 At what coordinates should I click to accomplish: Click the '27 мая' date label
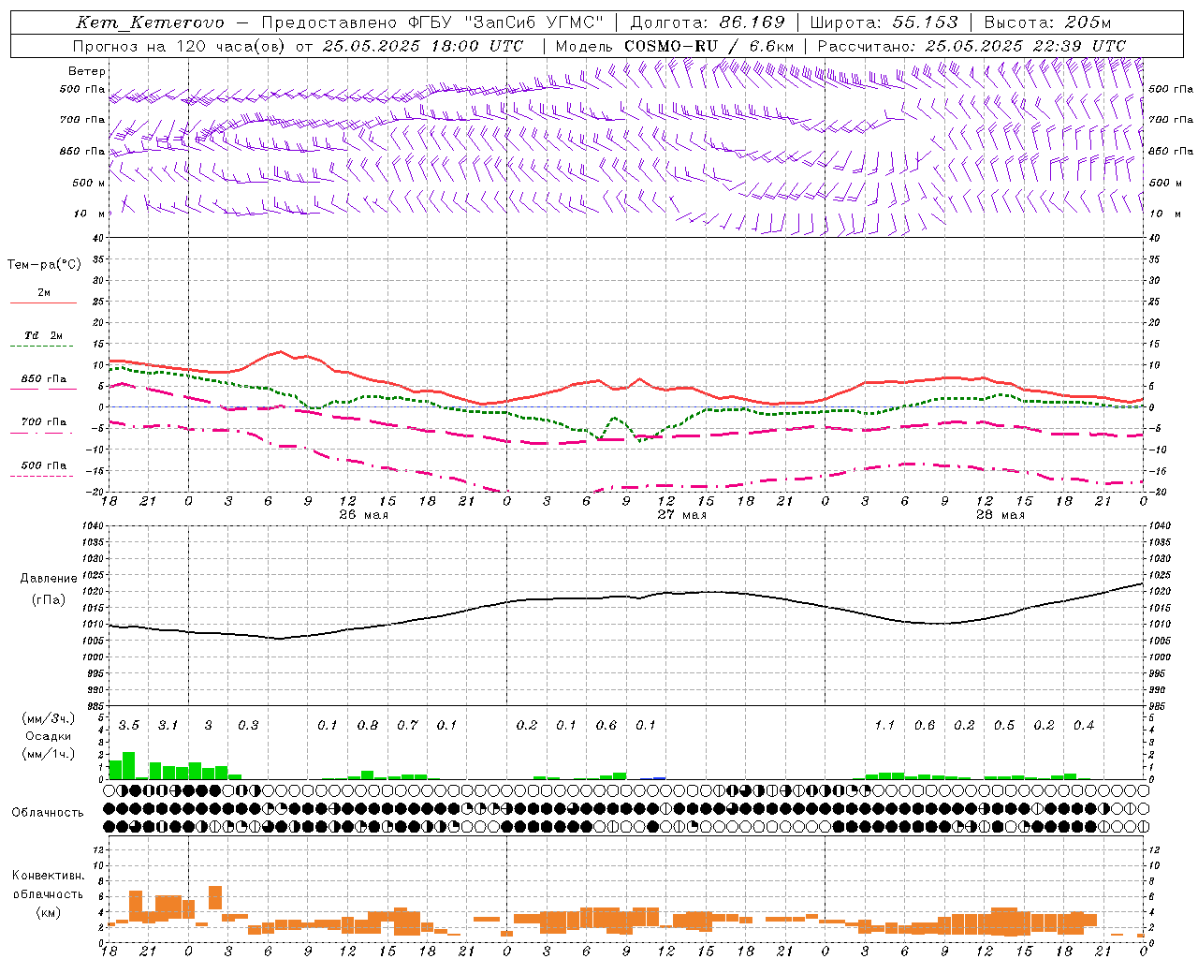click(x=681, y=515)
